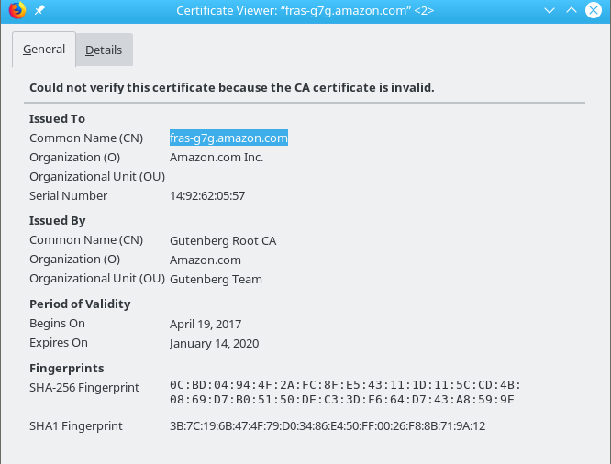611x464 pixels.
Task: Click the highlighted fras-g7g.amazon.com common name
Action: pos(228,138)
